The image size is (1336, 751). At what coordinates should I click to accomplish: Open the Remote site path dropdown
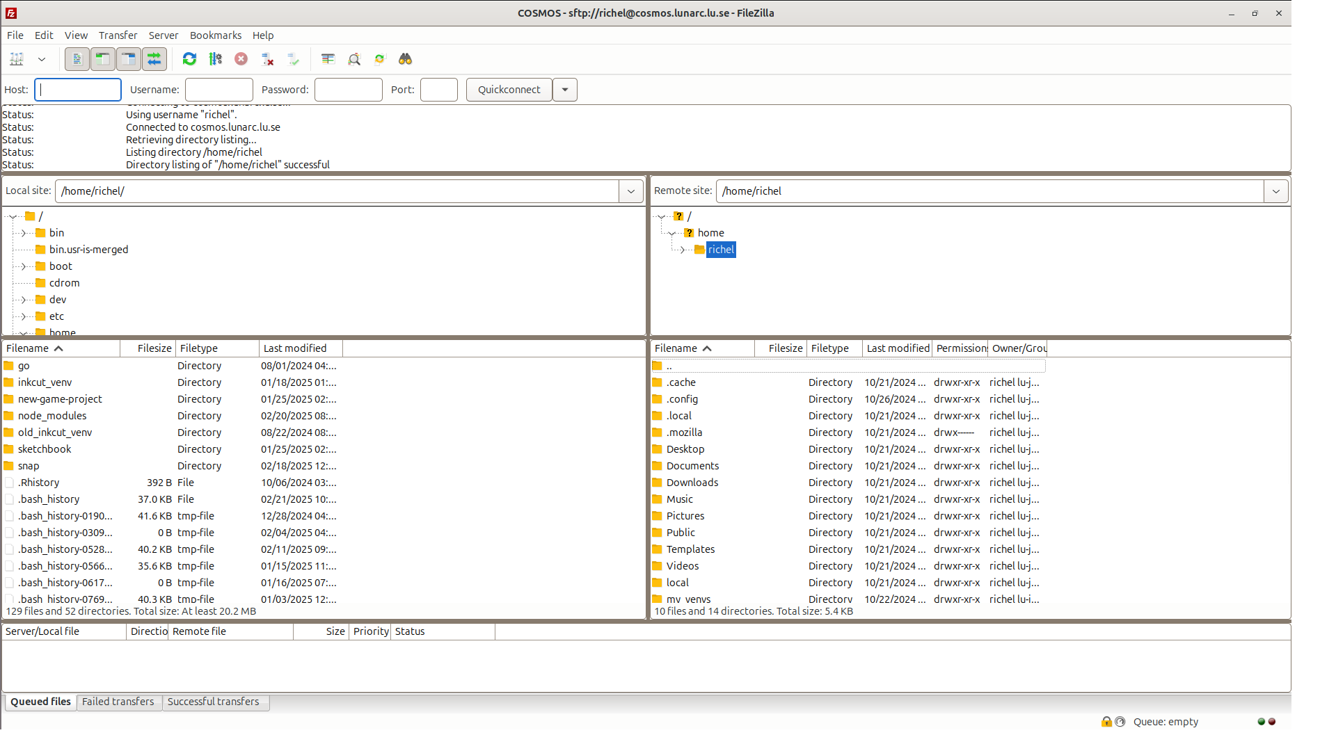(x=1276, y=191)
